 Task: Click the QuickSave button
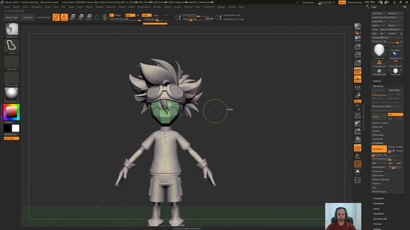pos(307,3)
